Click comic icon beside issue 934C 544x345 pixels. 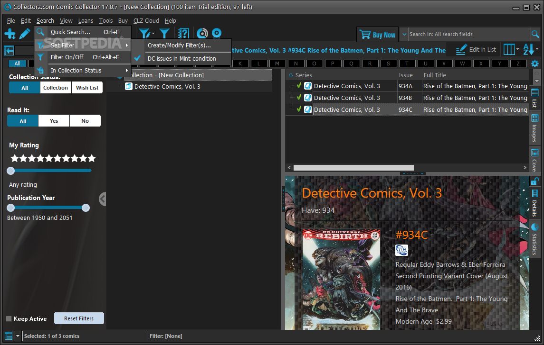point(308,109)
